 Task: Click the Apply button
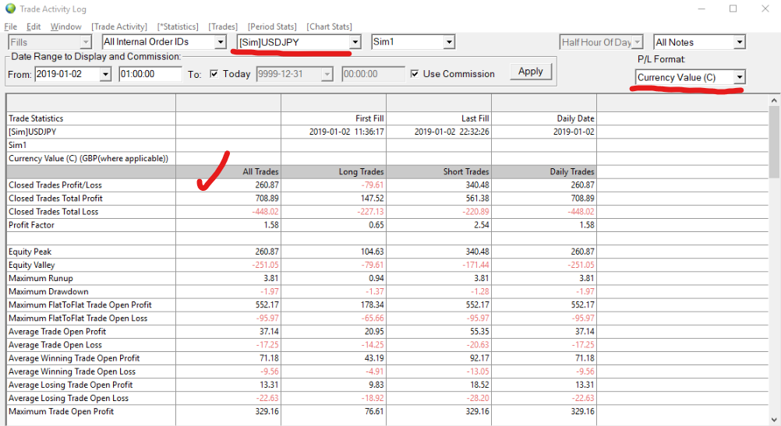tap(531, 72)
